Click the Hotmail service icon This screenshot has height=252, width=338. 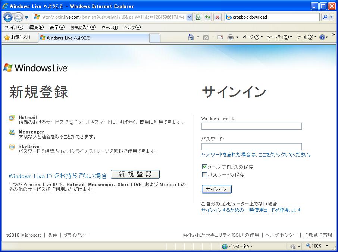[x=12, y=118]
